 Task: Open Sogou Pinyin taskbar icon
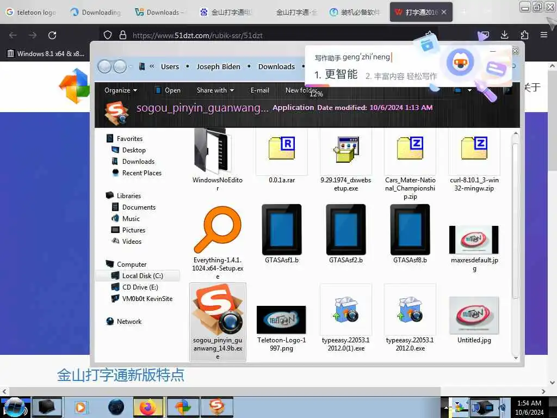pyautogui.click(x=216, y=407)
